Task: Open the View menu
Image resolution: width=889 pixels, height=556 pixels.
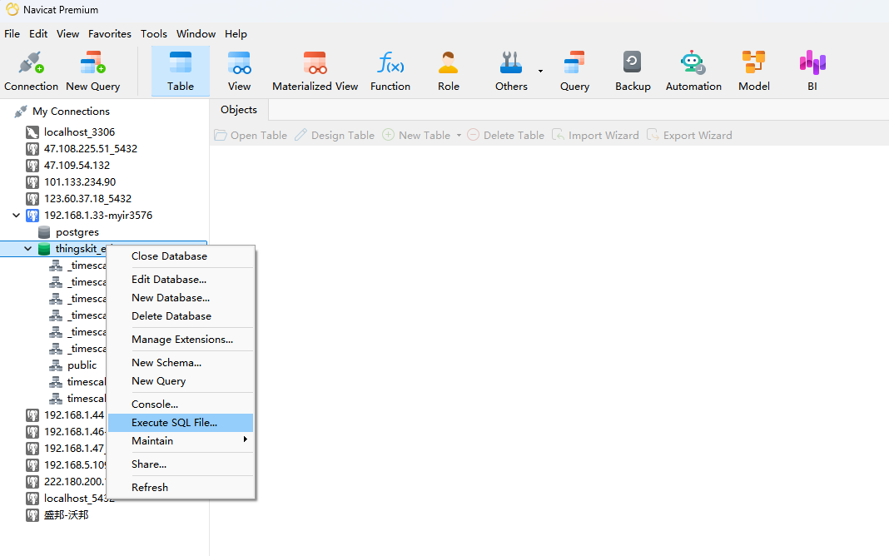Action: [67, 34]
